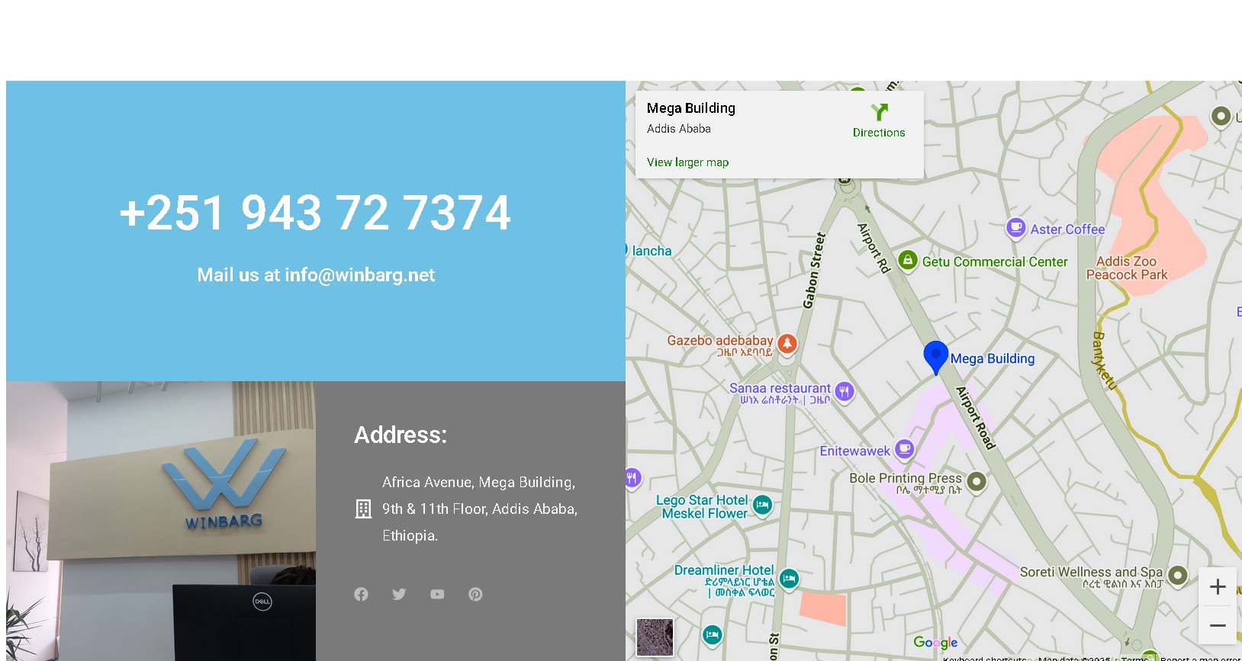
Task: Click the Dreamliner Hotel marker icon
Action: point(789,579)
